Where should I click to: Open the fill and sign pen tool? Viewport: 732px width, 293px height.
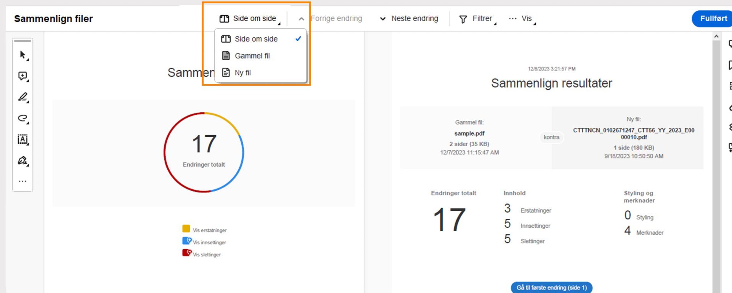[23, 160]
